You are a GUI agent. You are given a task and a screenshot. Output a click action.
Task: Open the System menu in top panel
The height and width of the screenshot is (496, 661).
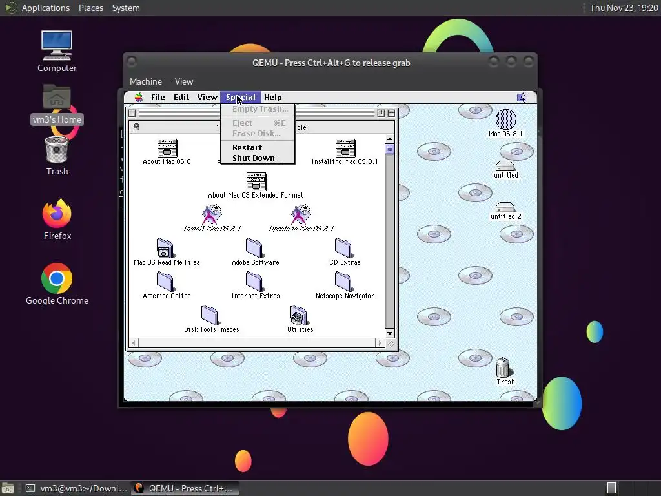point(126,8)
